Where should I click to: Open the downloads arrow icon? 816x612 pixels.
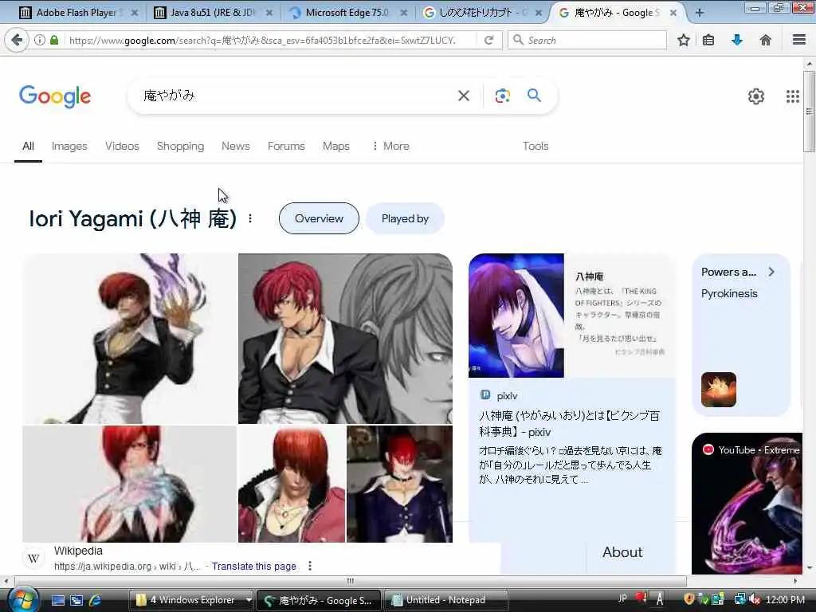point(737,40)
